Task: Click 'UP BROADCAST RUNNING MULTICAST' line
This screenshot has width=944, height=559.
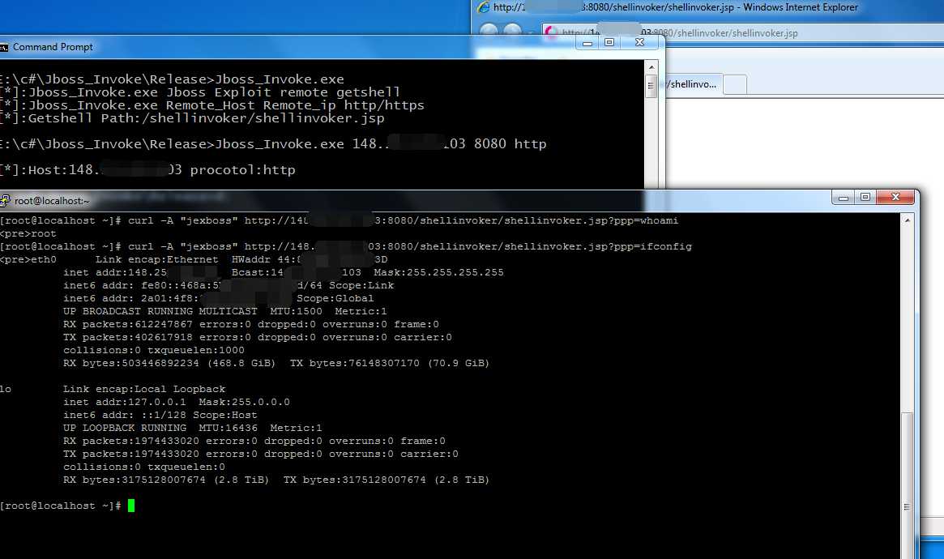Action: tap(225, 311)
